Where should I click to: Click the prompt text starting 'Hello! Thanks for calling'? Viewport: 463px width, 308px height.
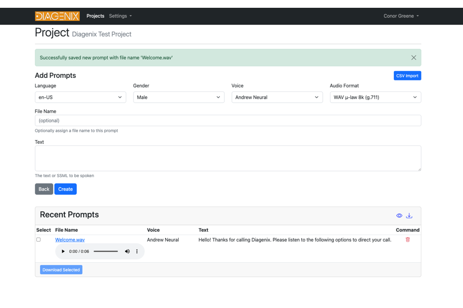point(295,240)
